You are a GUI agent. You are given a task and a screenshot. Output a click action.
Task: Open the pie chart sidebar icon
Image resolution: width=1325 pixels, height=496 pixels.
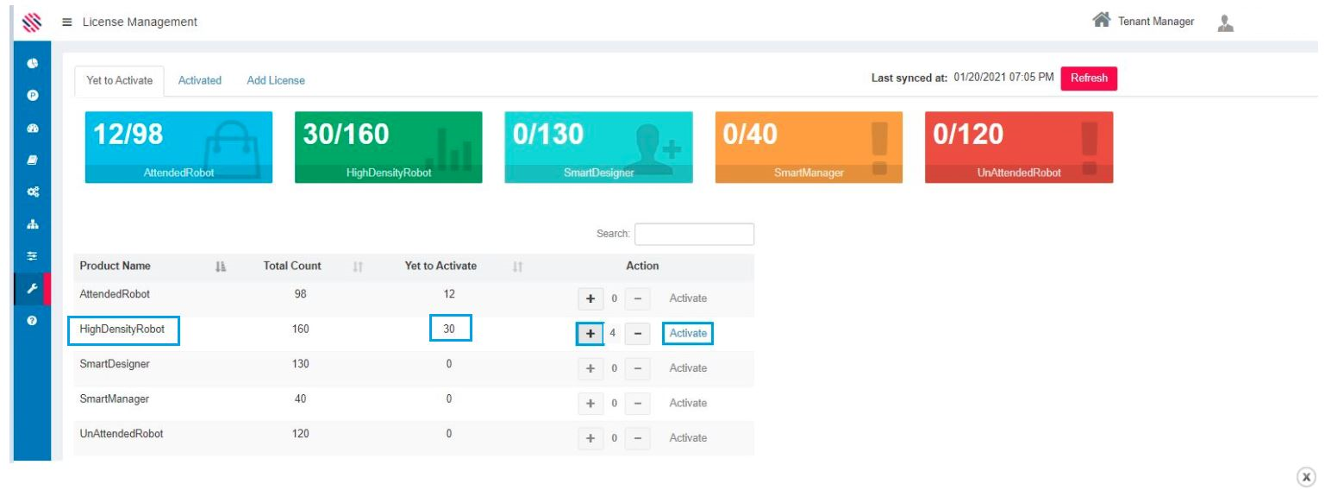click(x=32, y=63)
